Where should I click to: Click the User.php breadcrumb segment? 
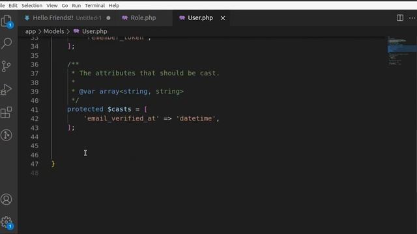pyautogui.click(x=94, y=31)
